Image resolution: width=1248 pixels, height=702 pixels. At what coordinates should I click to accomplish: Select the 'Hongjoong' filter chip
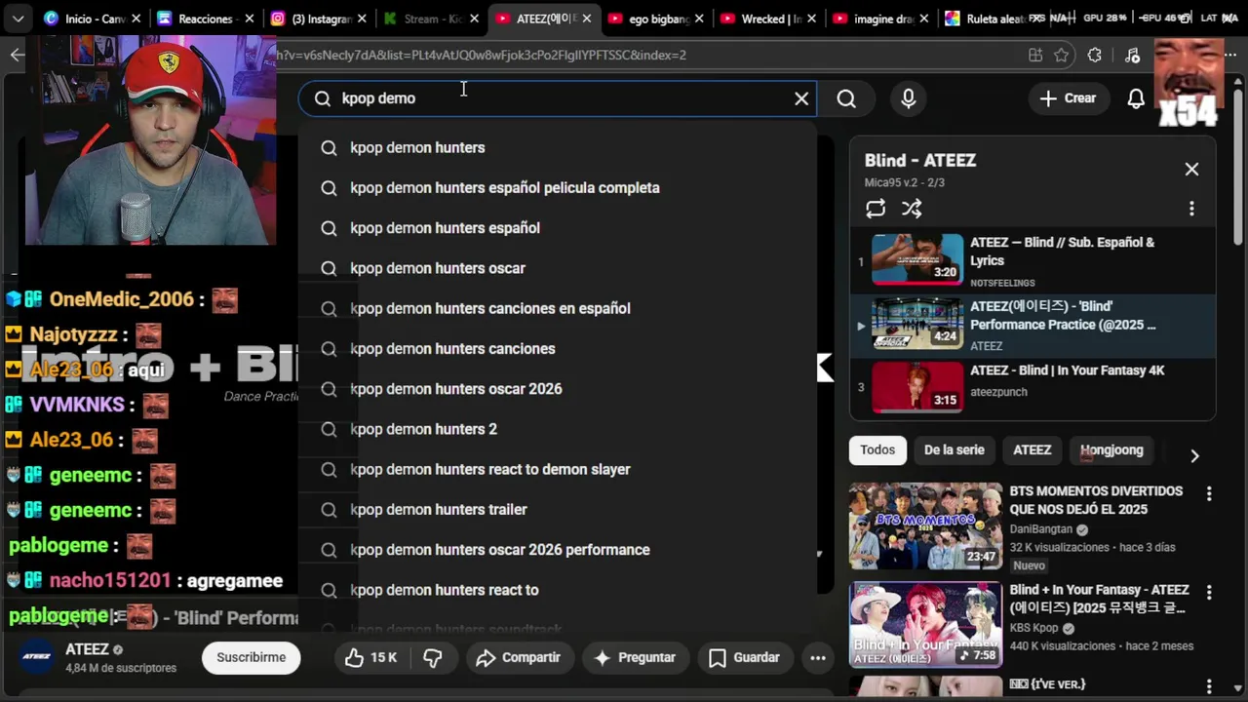click(x=1111, y=449)
